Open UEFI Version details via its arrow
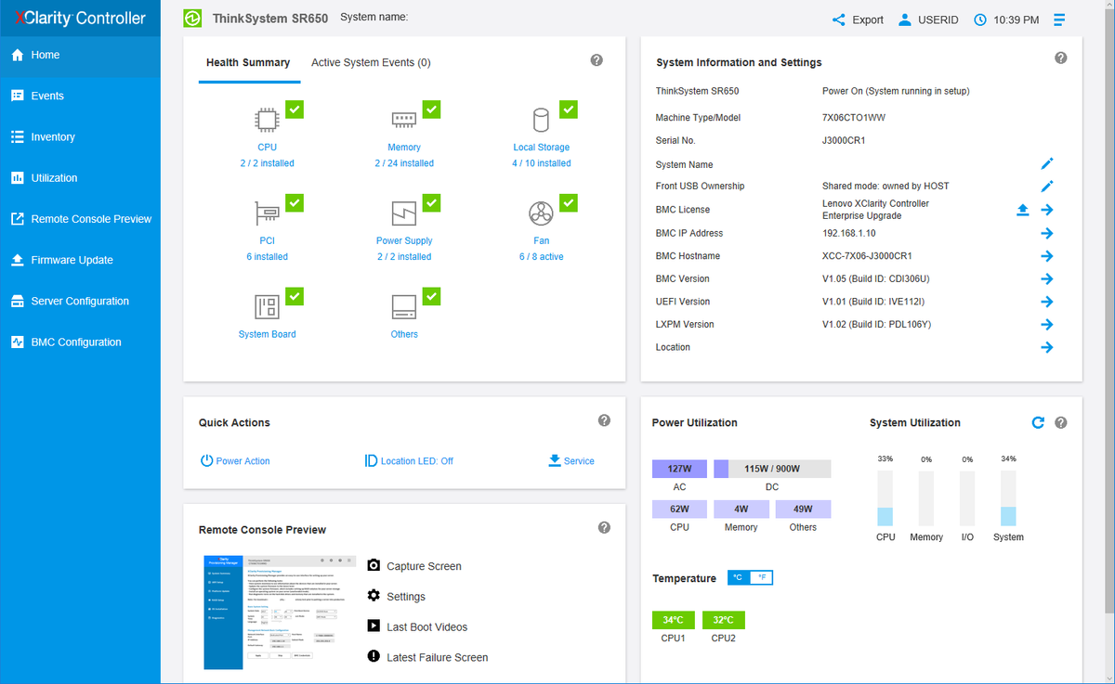Image resolution: width=1115 pixels, height=684 pixels. click(x=1047, y=301)
